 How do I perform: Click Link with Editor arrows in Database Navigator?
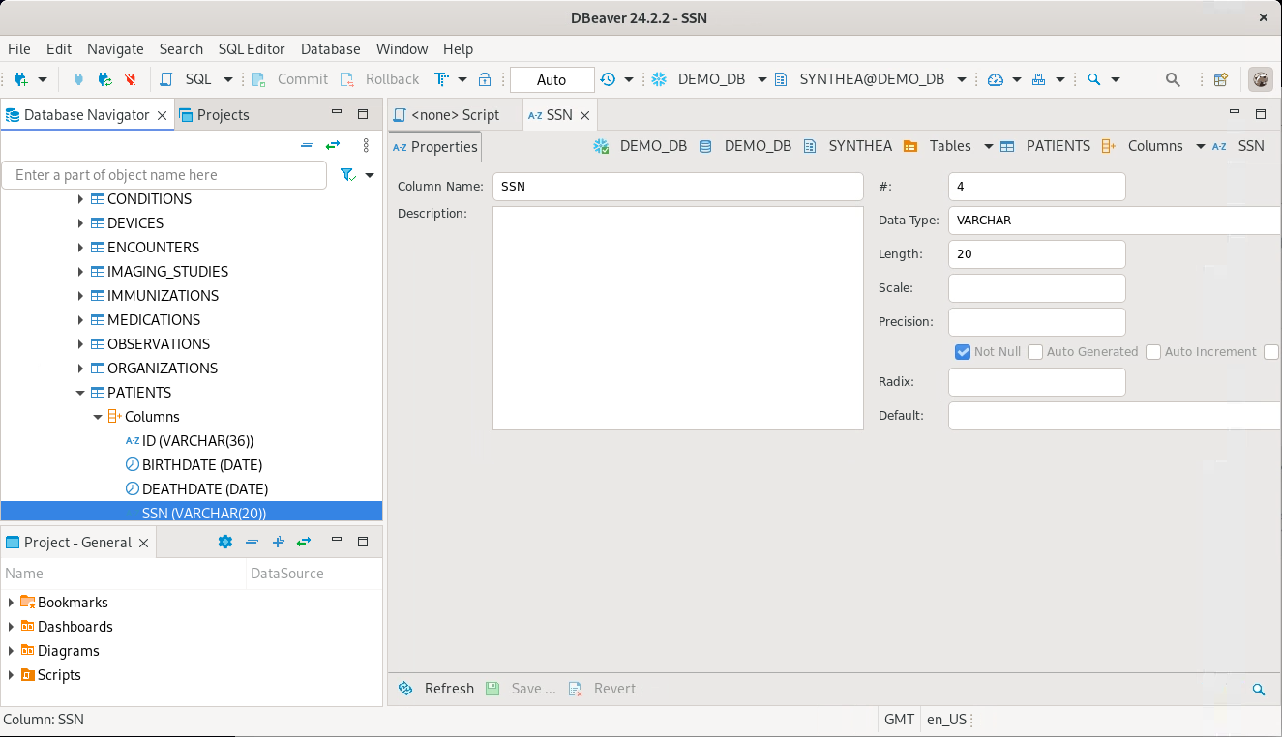[333, 145]
